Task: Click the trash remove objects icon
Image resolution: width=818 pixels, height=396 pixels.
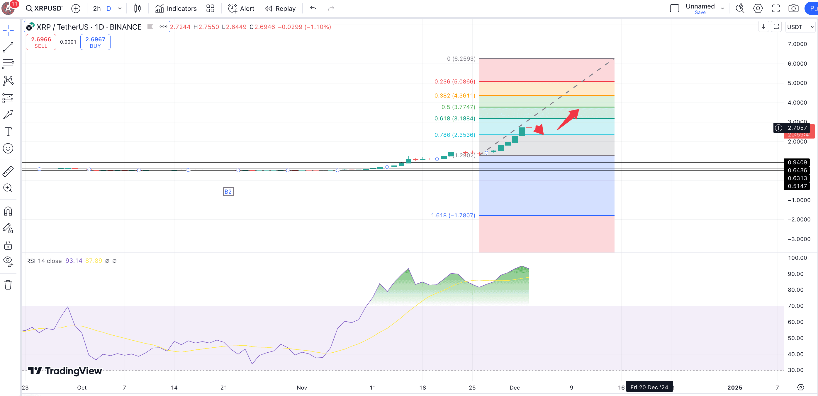Action: (8, 285)
